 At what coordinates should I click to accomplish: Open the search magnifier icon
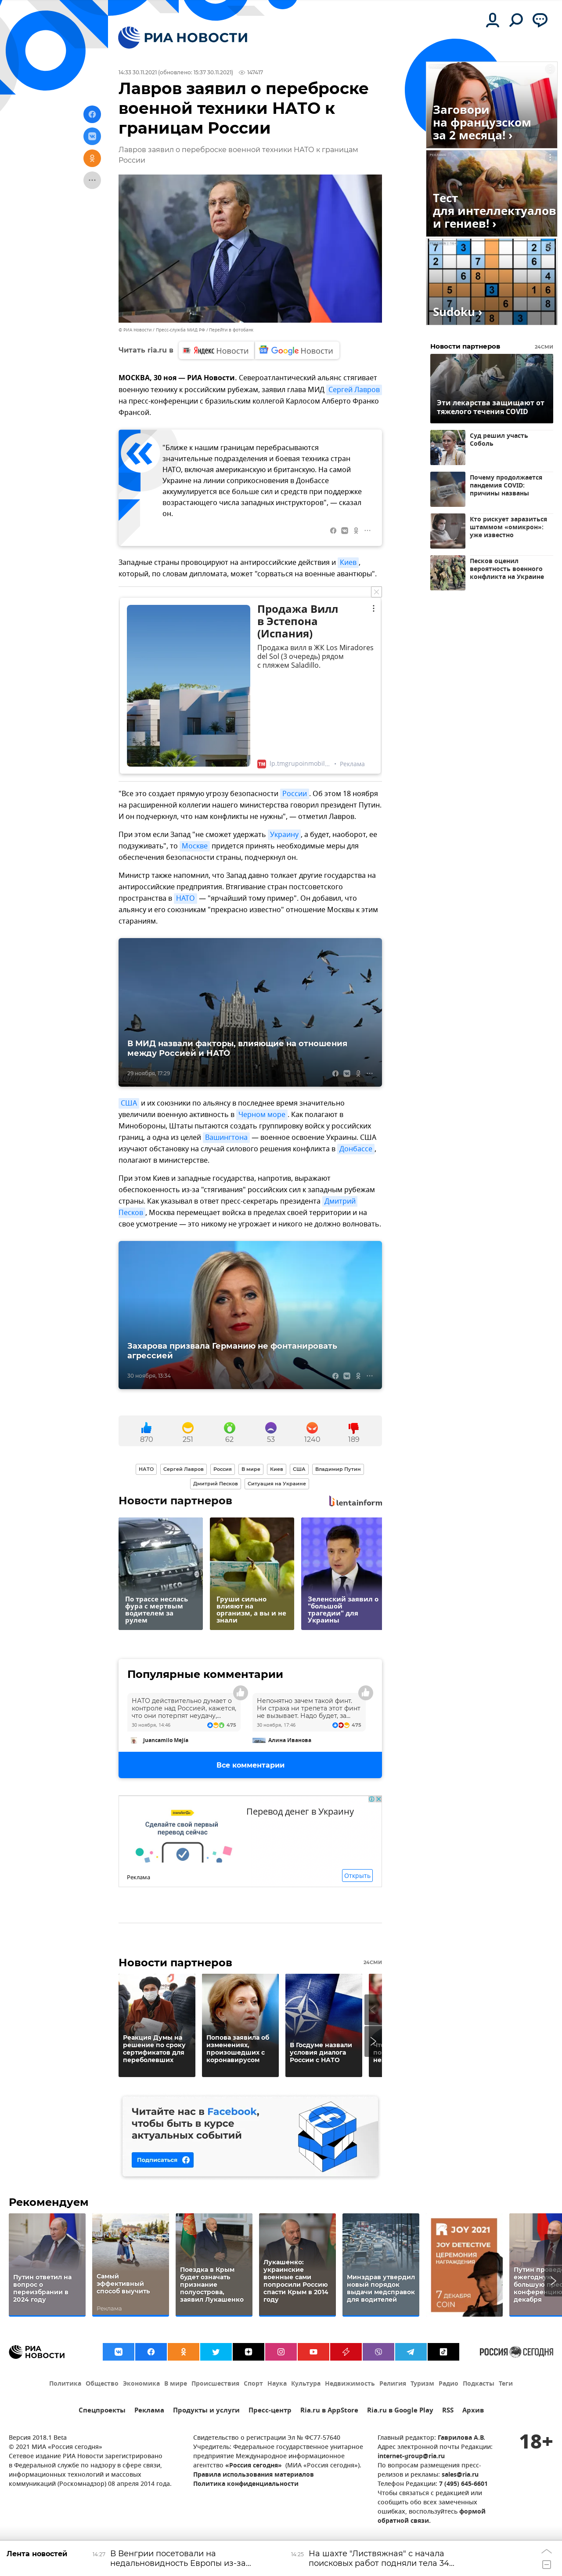coord(516,20)
